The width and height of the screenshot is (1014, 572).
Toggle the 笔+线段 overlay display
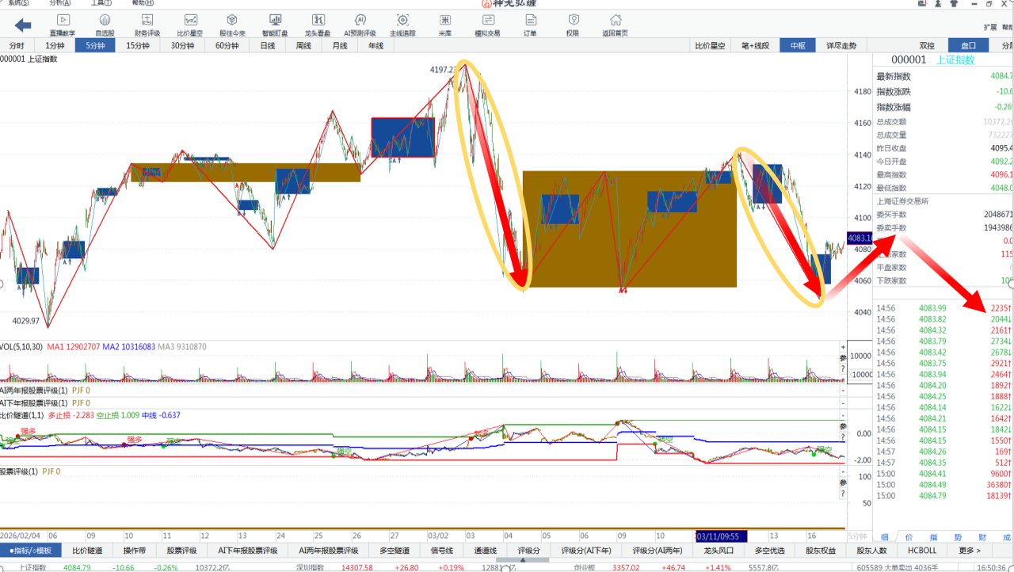tap(755, 46)
